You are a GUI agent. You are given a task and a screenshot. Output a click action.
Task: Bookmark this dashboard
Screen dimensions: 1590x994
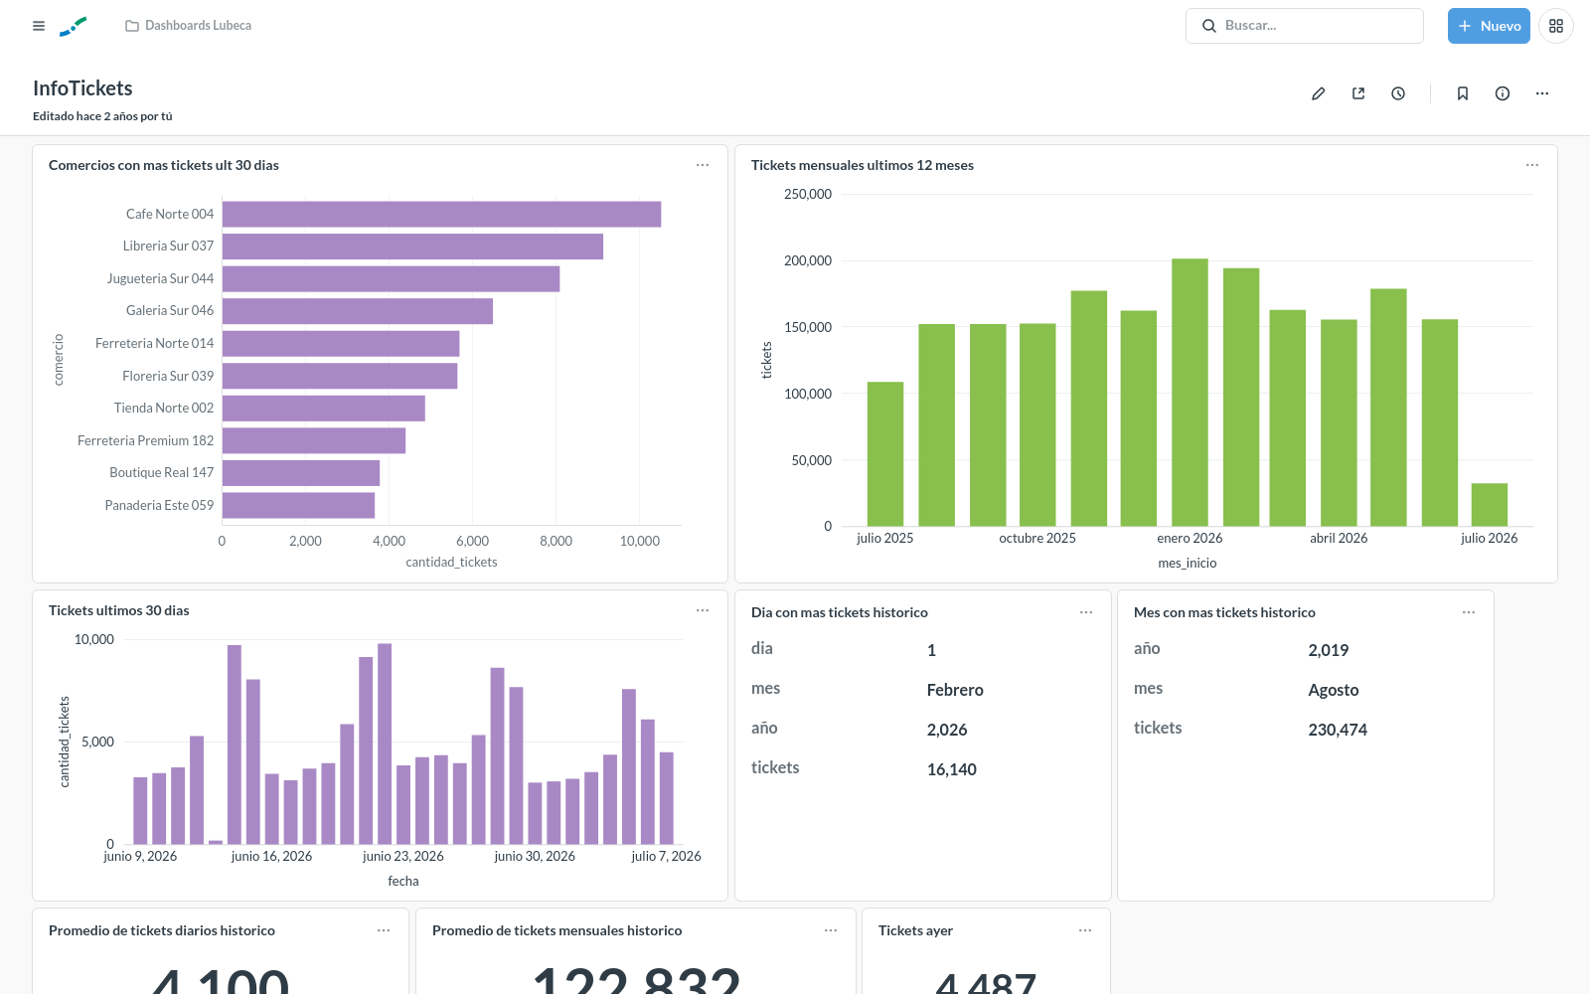coord(1463,93)
